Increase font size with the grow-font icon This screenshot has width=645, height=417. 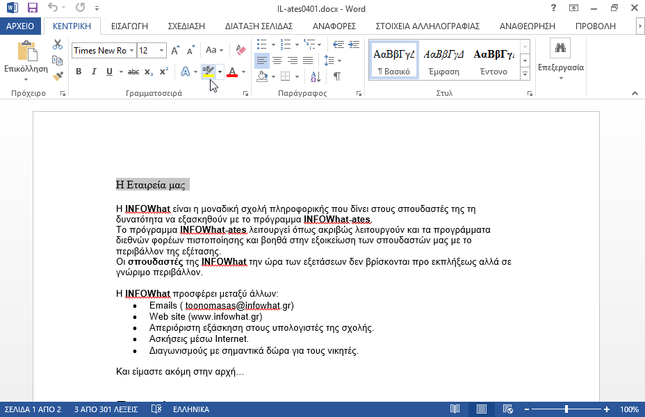point(175,50)
